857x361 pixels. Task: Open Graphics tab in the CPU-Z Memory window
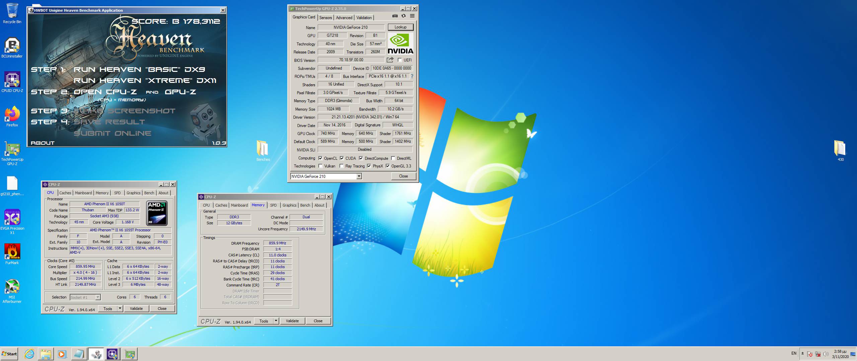pyautogui.click(x=289, y=205)
